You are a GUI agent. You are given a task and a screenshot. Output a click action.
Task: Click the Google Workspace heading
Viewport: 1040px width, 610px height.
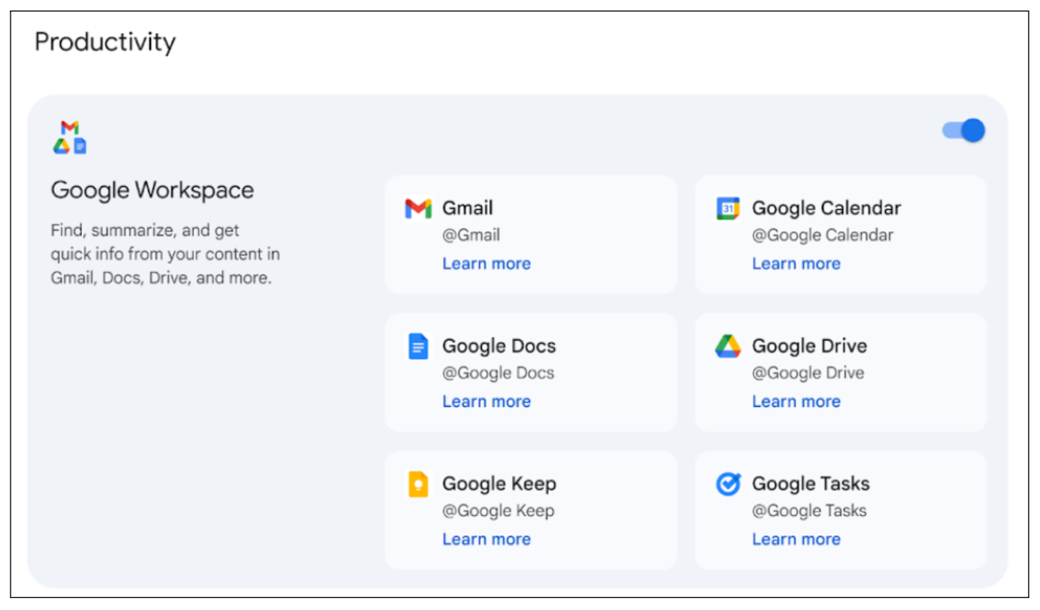[152, 190]
